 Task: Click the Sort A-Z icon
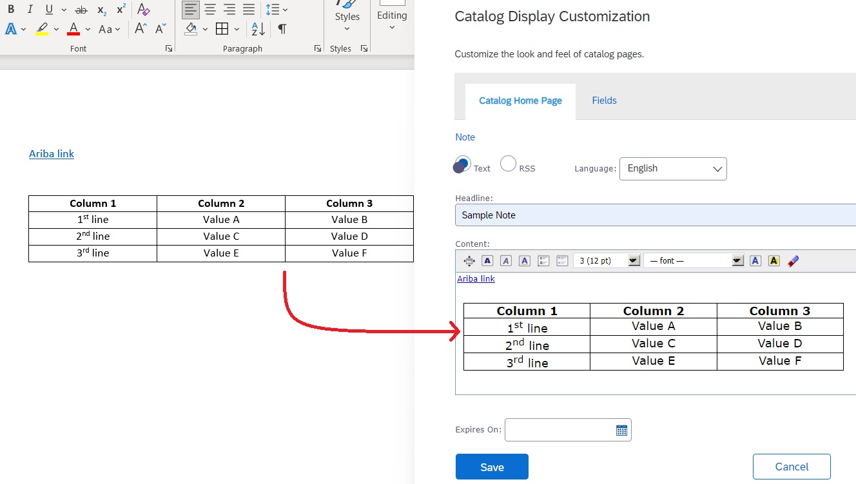click(258, 29)
